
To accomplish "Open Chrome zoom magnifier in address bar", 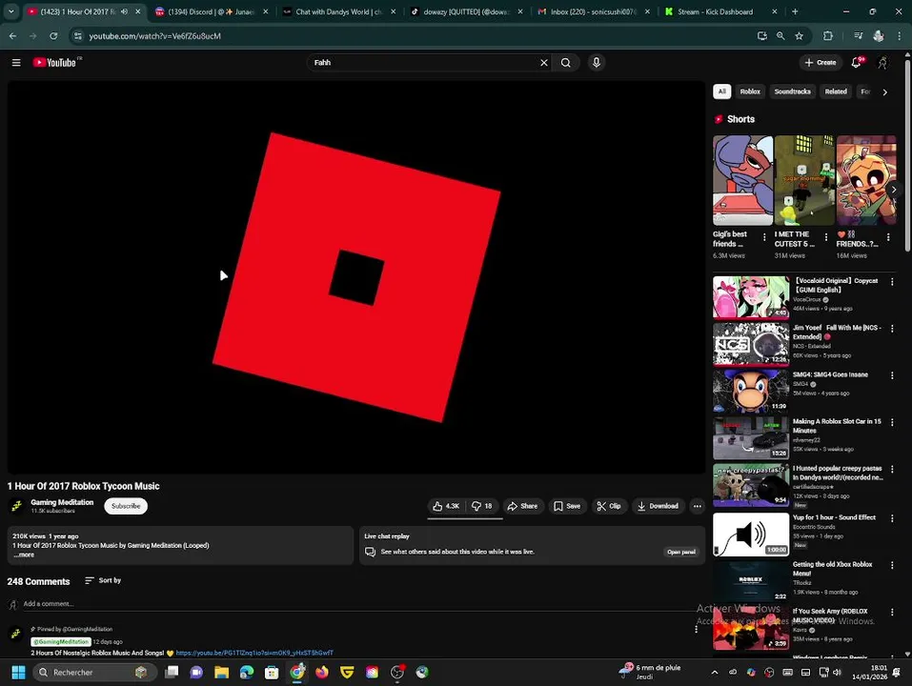I will tap(780, 35).
